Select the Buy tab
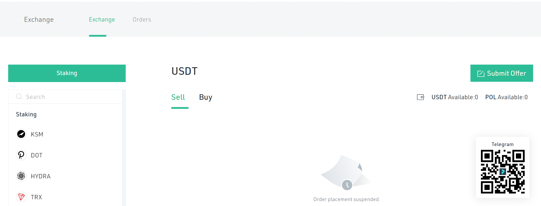Screen dimensions: 541x206 click(206, 97)
